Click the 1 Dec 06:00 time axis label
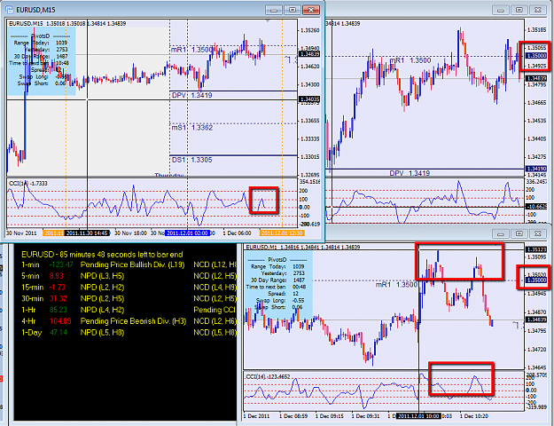Viewport: 554px width, 426px height. pos(237,233)
